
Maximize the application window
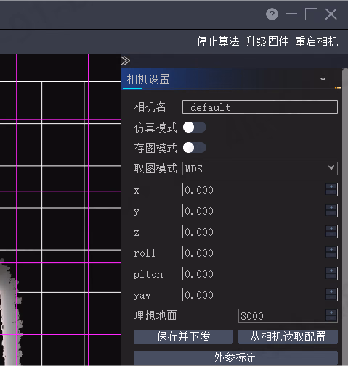311,14
